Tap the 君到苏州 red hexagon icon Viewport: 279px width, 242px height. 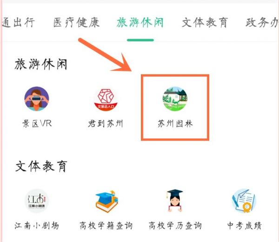(x=106, y=99)
